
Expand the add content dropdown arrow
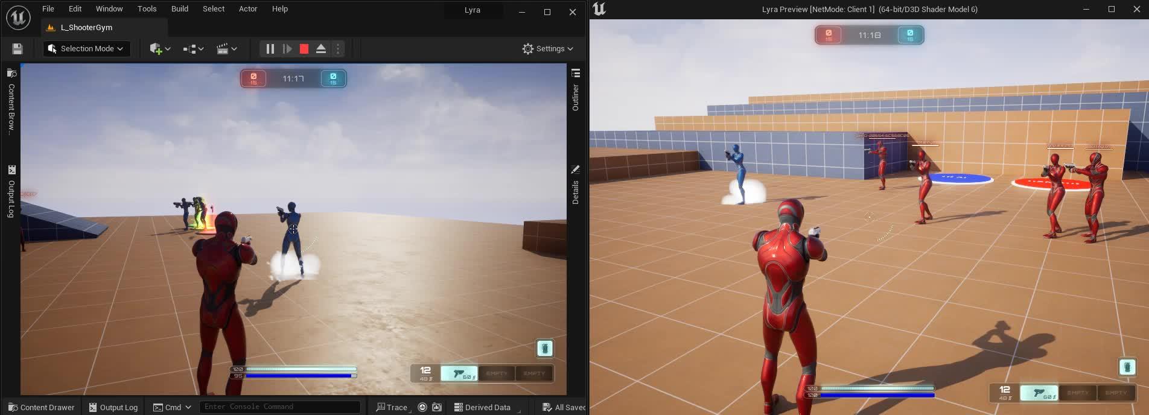(x=168, y=49)
